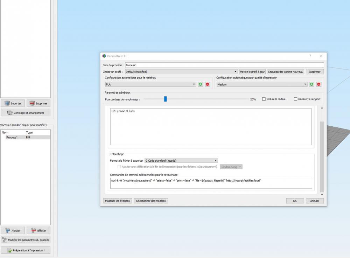Open Modifier les paramètres du procédé
This screenshot has width=350, height=258.
(26, 240)
